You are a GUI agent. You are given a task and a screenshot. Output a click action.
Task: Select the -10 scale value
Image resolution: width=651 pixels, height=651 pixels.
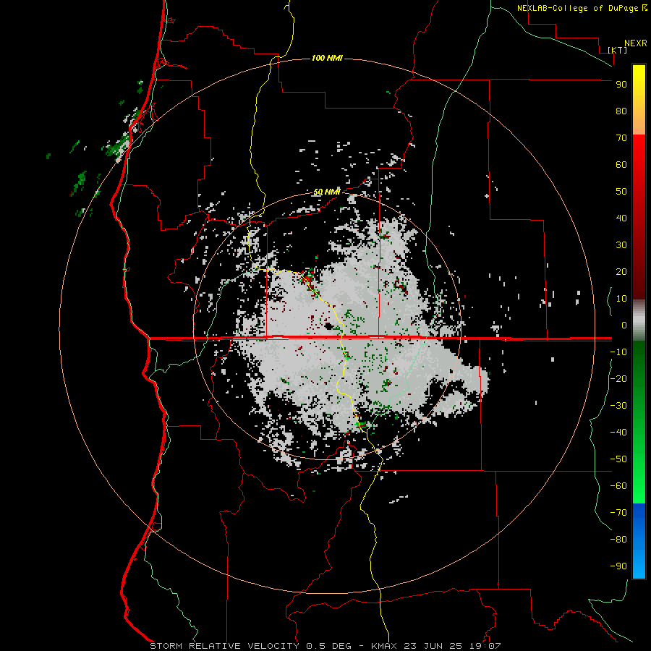[618, 352]
